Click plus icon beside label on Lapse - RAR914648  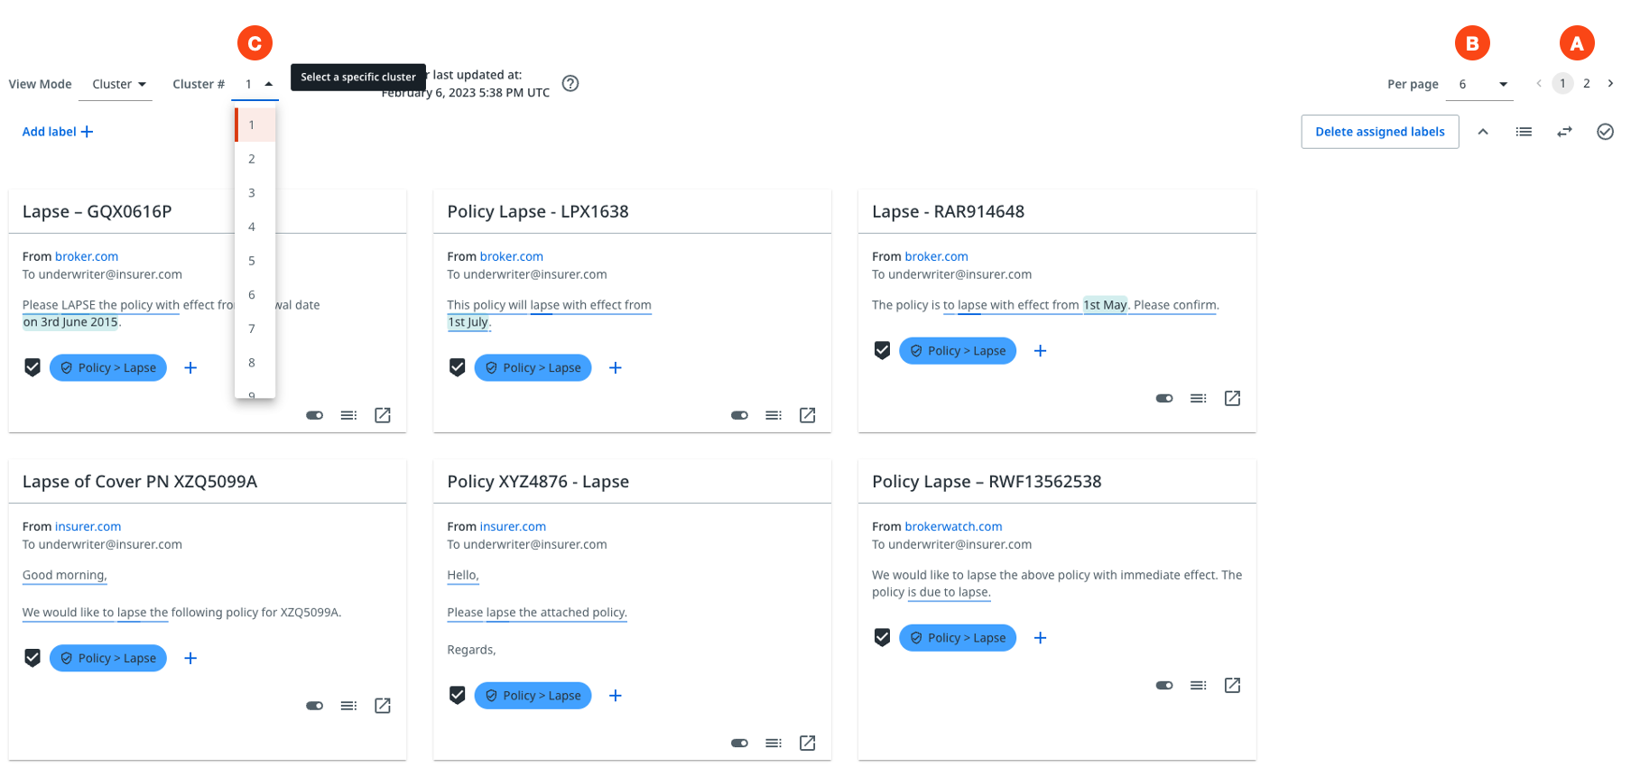point(1040,351)
